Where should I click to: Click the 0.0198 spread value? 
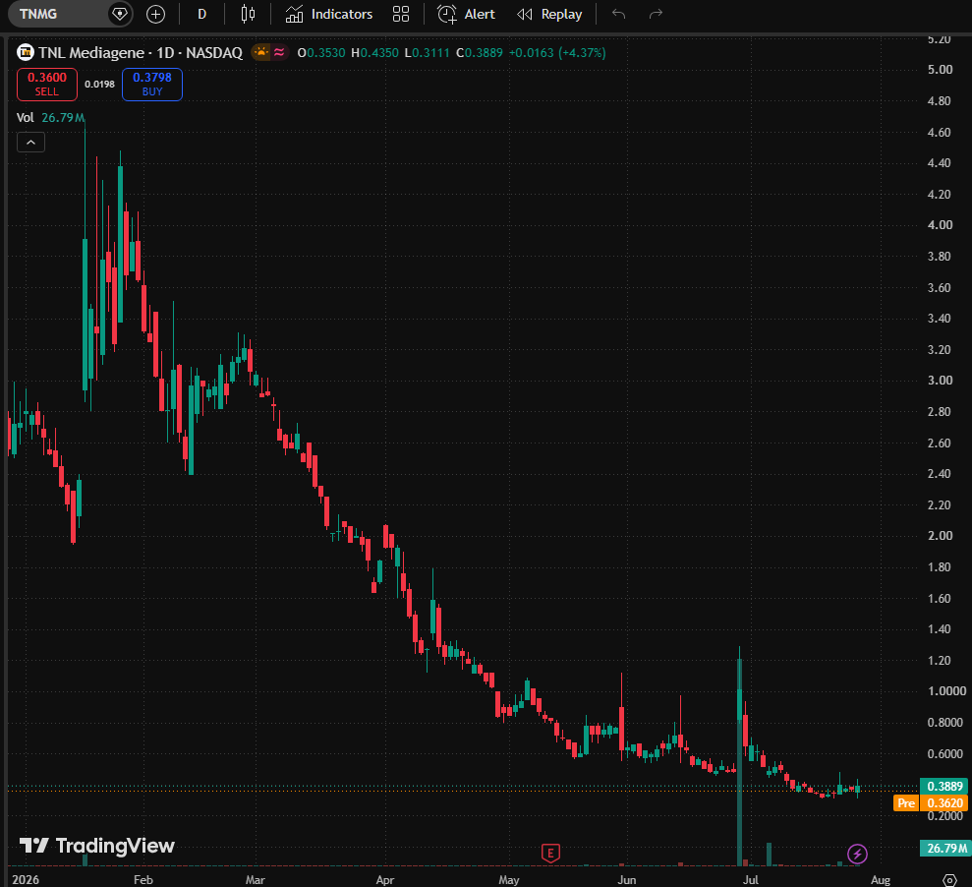[100, 85]
